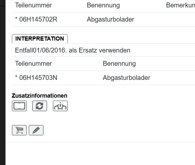This screenshot has width=195, height=165.
Task: Open the rectangular frame icon under Zusatzinformationen
Action: coord(19,106)
